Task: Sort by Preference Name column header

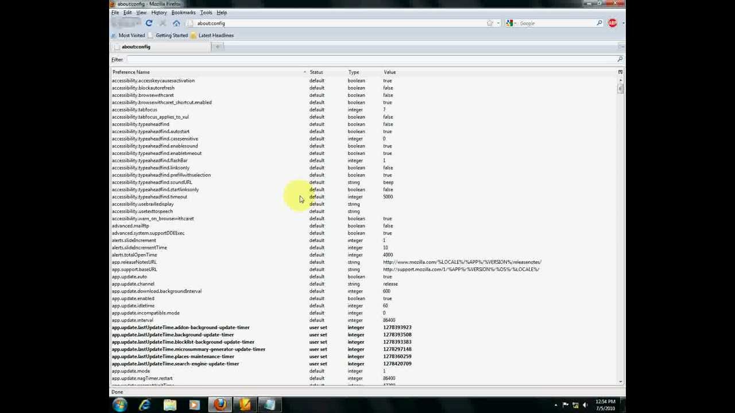Action: [x=209, y=72]
